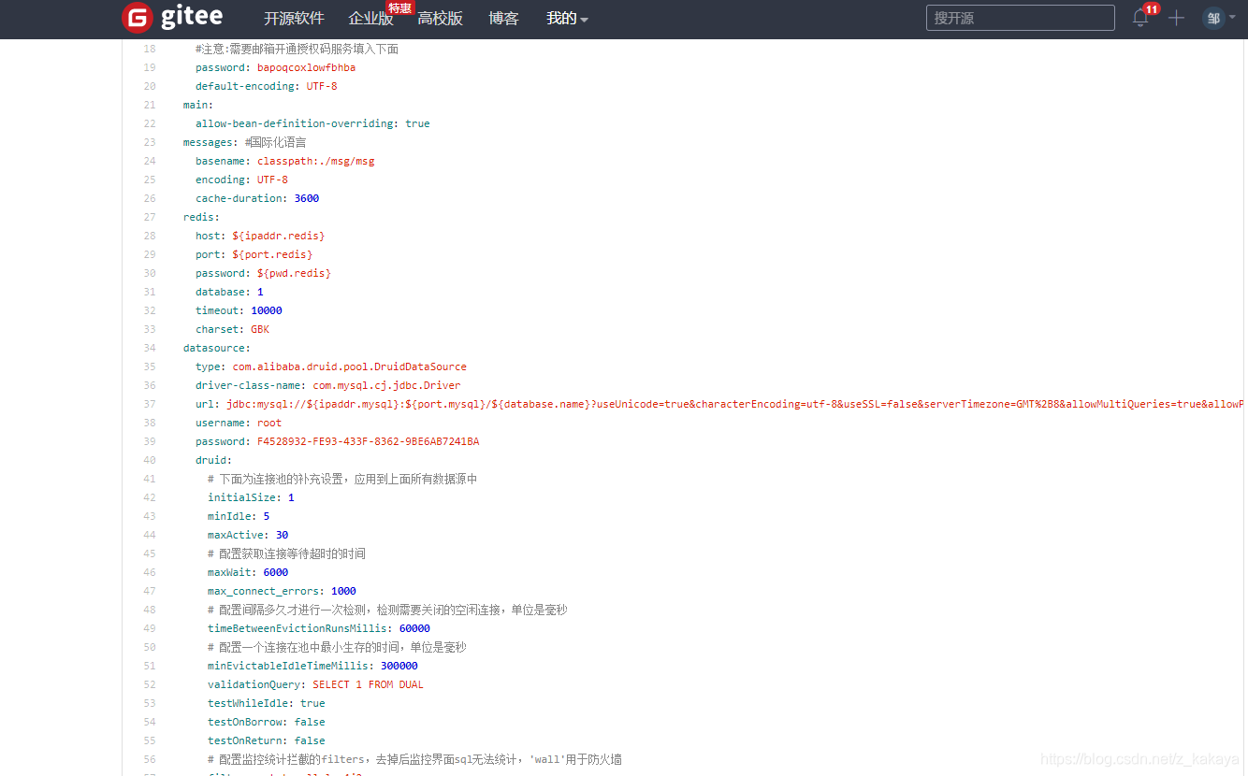The width and height of the screenshot is (1248, 776).
Task: Click the 'database: 1' line
Action: pos(229,292)
